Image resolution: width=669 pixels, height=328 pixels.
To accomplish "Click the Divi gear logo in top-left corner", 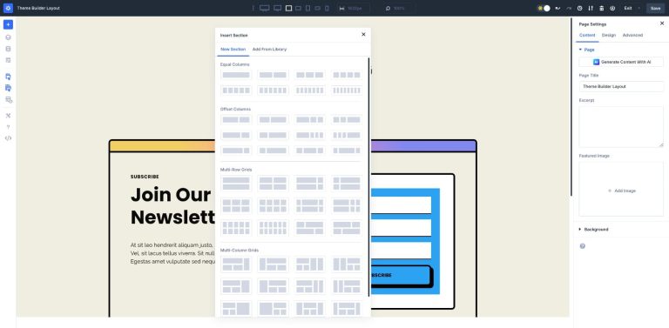I will click(8, 8).
